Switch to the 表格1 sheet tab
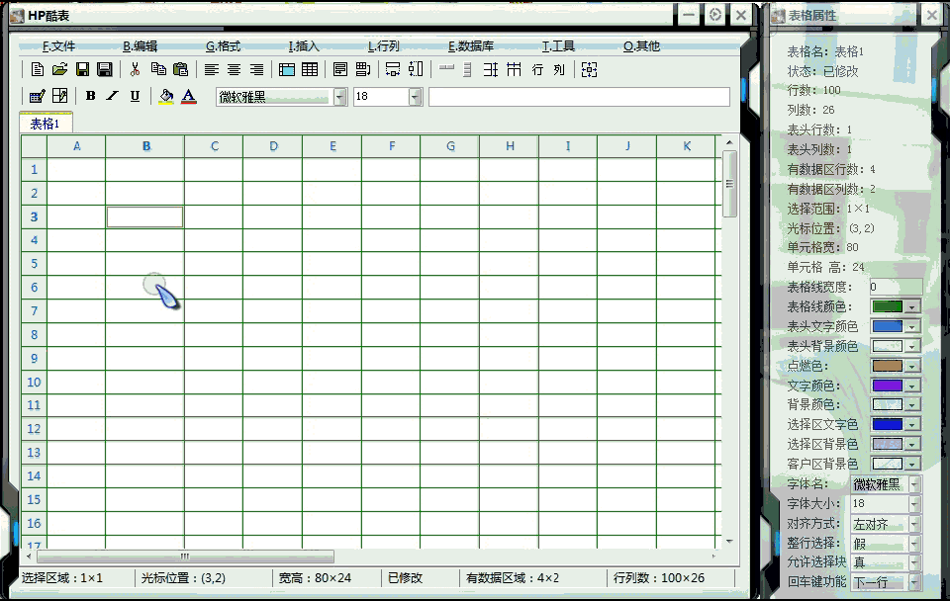 [46, 124]
